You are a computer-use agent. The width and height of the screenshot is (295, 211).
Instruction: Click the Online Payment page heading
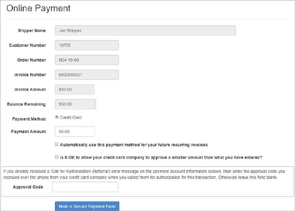(38, 8)
